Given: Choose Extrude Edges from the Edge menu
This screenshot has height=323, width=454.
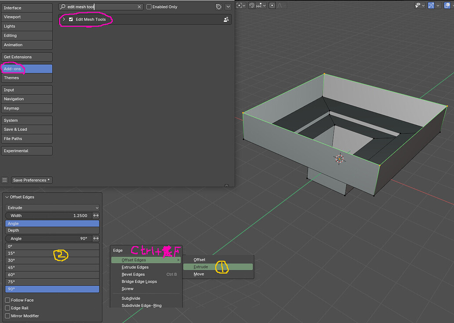Looking at the screenshot, I should 146,267.
